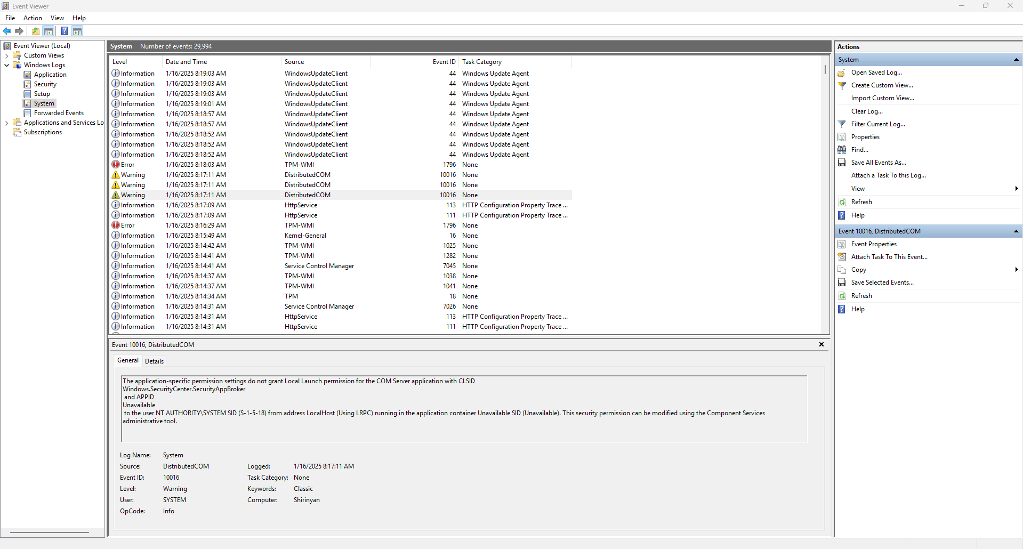Open the View submenu arrow in Actions
The image size is (1023, 549).
(x=1017, y=189)
